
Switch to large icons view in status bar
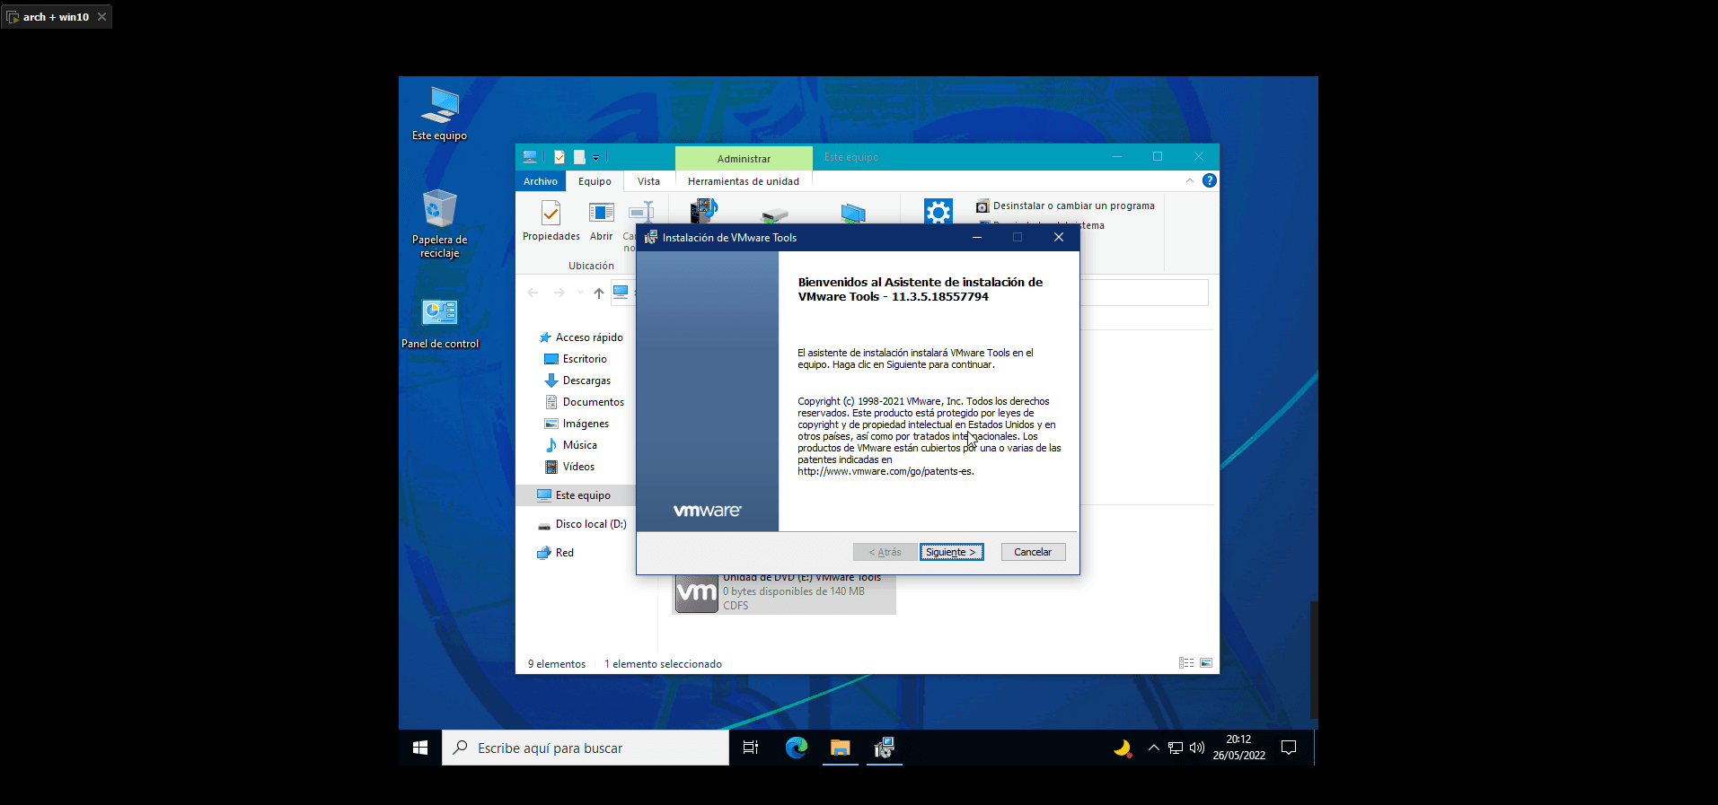pos(1206,663)
